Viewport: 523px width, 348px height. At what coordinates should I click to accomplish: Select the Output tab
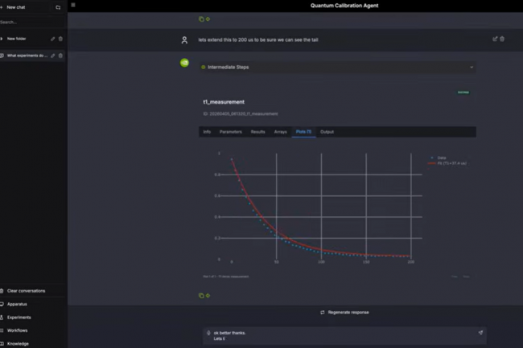point(327,132)
